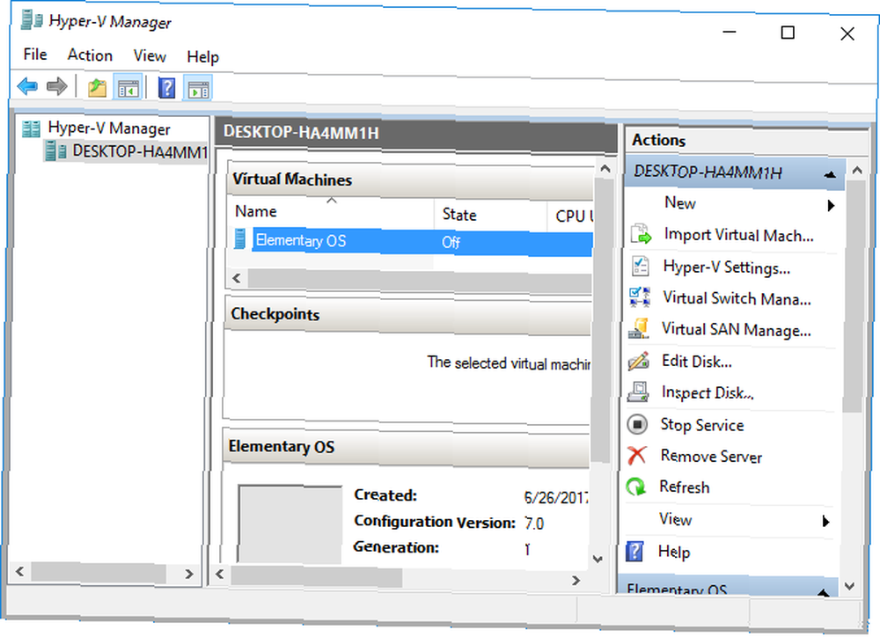Open Hyper-V Settings action
This screenshot has width=880, height=637.
pos(726,267)
